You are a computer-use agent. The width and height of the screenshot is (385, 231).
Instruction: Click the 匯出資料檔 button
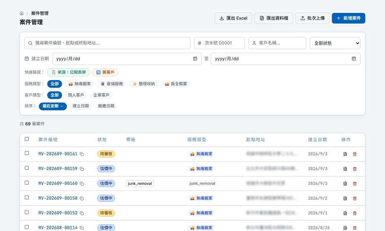tap(273, 18)
